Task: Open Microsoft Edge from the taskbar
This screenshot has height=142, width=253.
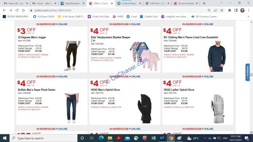Action: tap(101, 138)
